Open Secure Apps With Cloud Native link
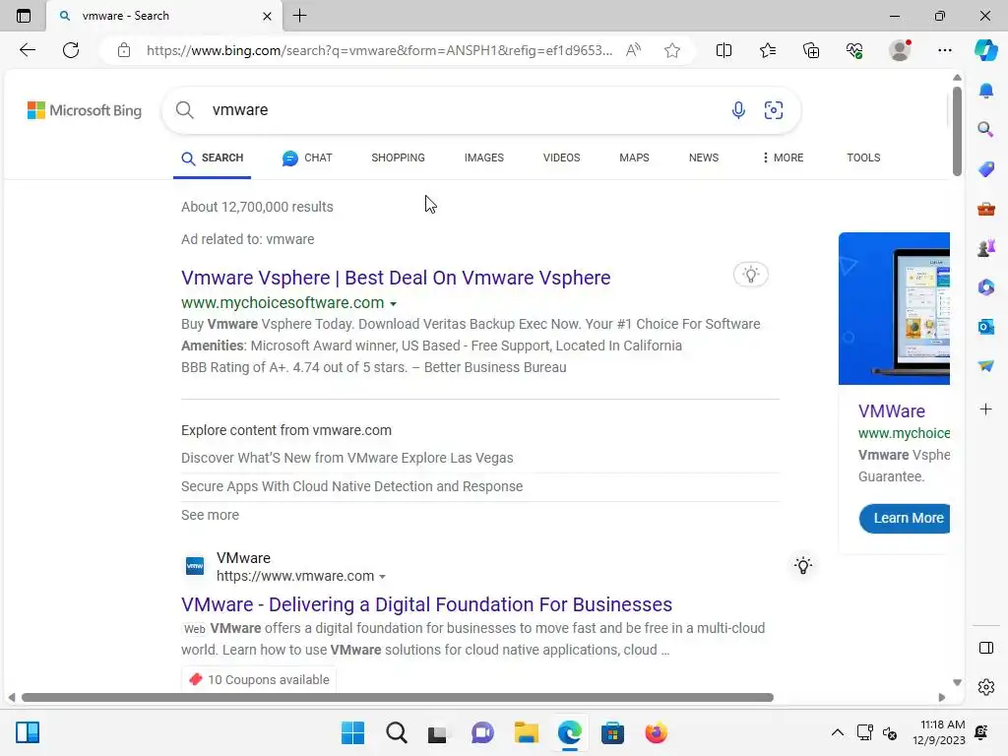1008x756 pixels. click(x=351, y=486)
